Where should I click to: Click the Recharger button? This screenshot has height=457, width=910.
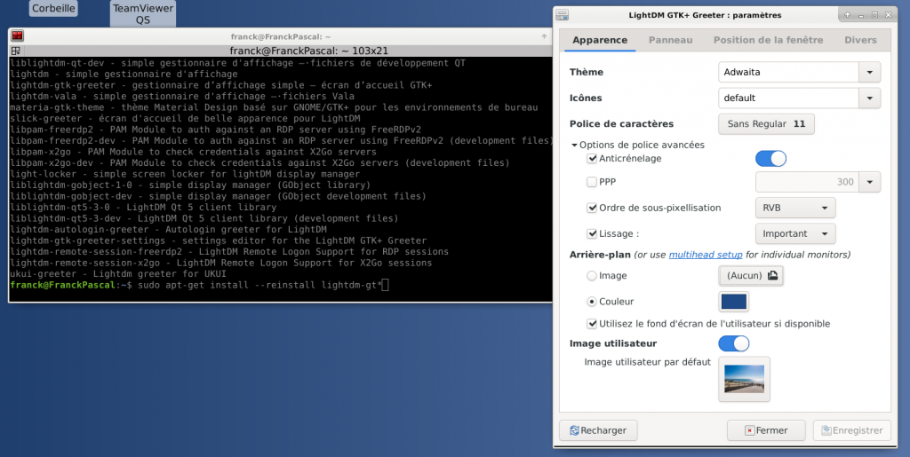point(597,430)
